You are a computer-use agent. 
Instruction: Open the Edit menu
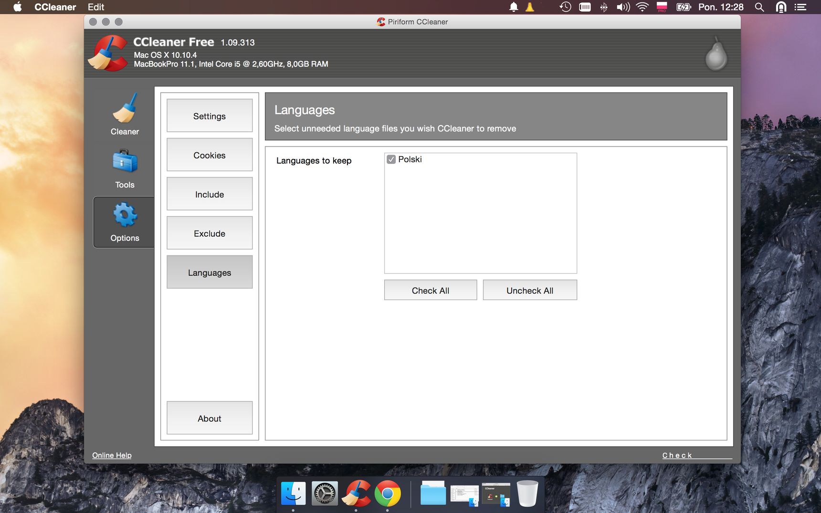pyautogui.click(x=96, y=7)
